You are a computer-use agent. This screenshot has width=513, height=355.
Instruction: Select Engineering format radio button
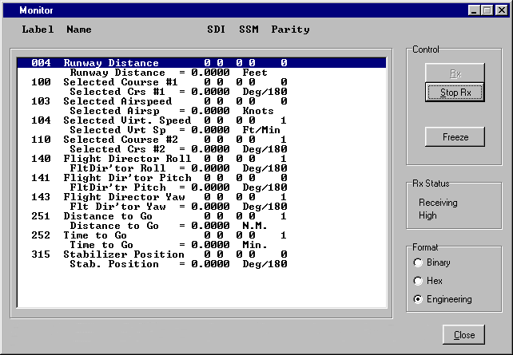tap(420, 299)
